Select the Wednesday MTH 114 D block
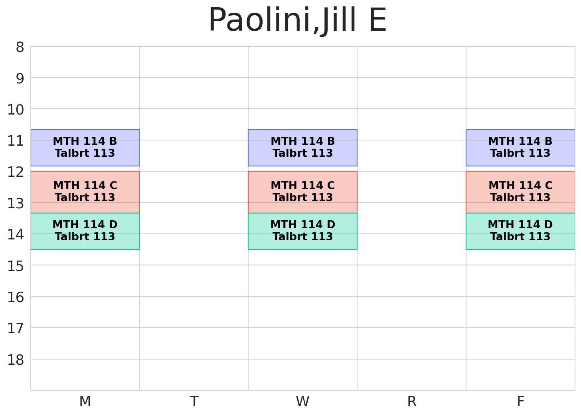 click(x=302, y=231)
